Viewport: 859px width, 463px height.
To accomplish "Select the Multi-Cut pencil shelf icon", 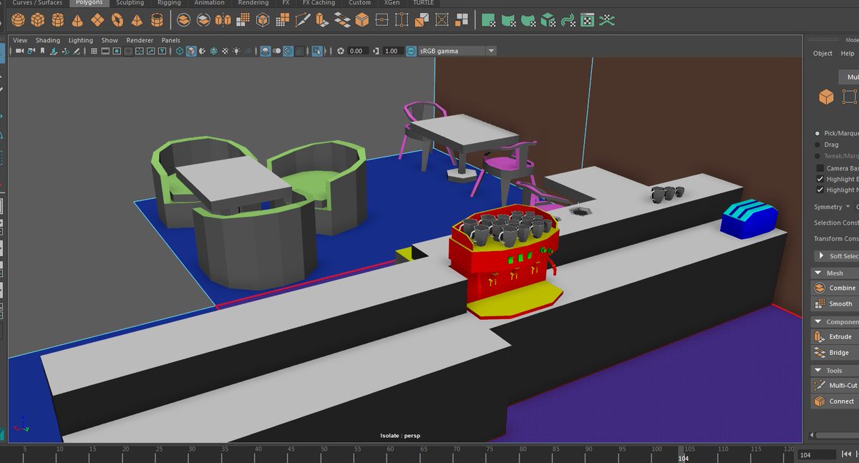I will pos(303,20).
